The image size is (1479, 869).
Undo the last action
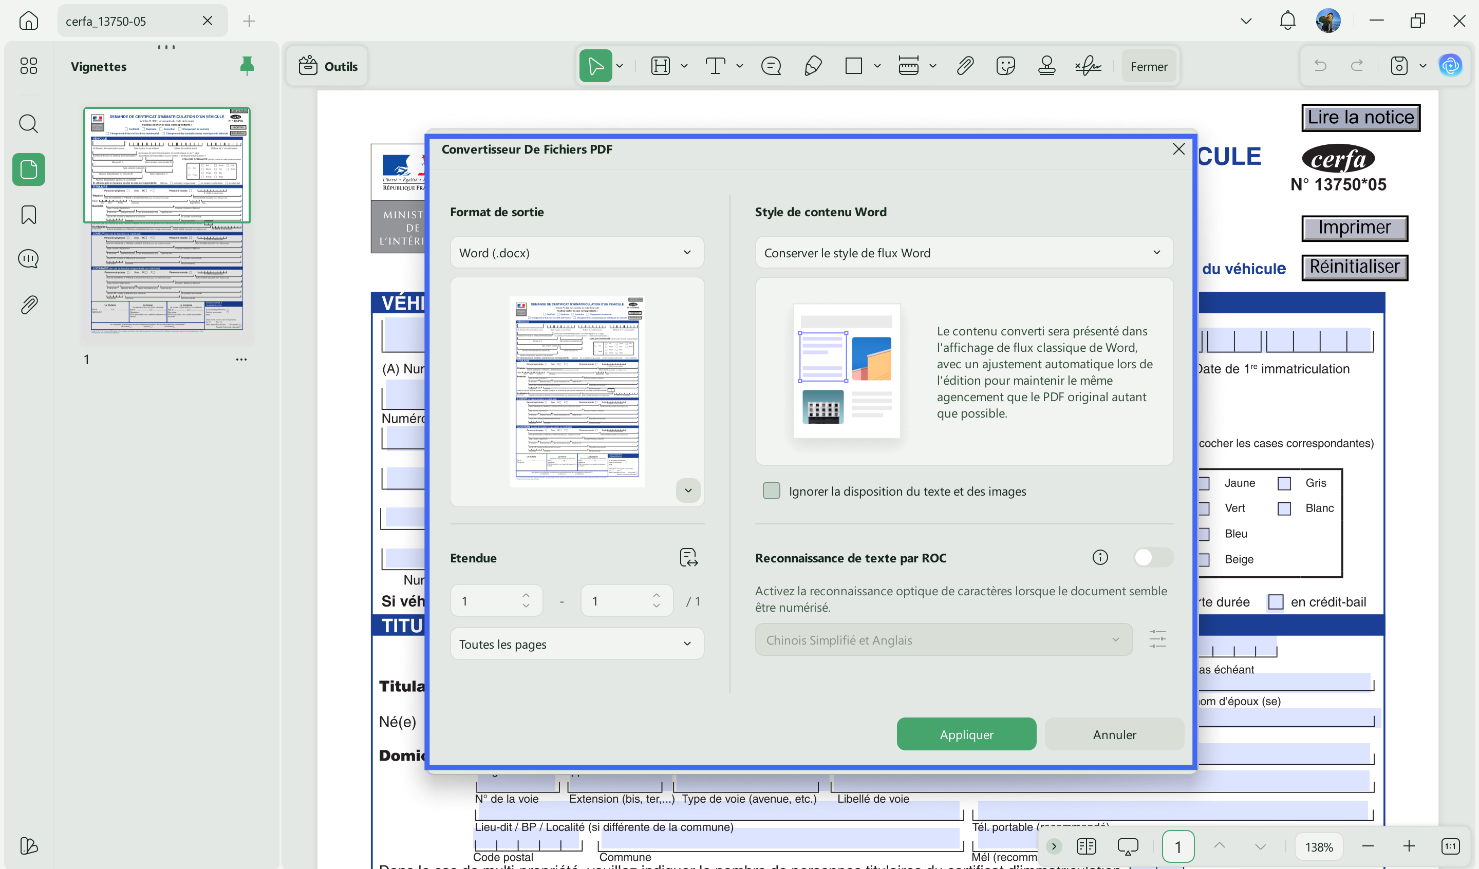click(1320, 66)
